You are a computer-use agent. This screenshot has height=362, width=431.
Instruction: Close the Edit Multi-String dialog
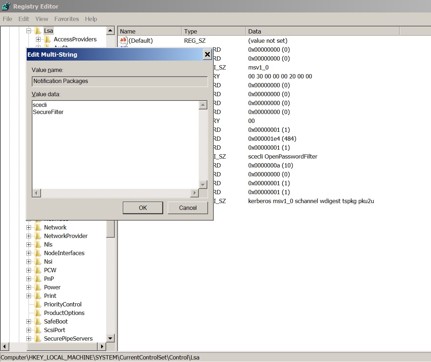tap(207, 55)
